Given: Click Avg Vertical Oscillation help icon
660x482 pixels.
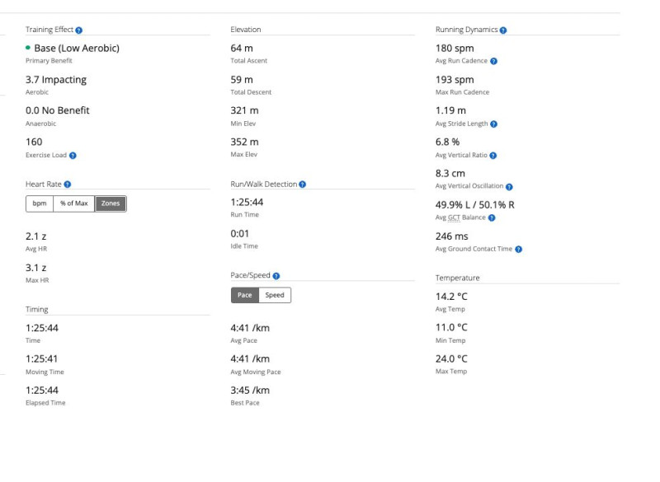Looking at the screenshot, I should coord(509,187).
